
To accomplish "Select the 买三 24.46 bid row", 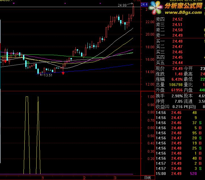I will coord(180,52).
